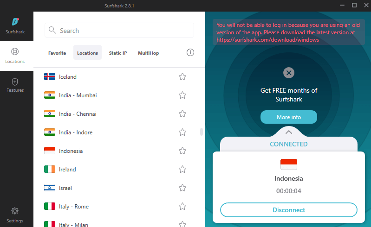
Task: Favorite Iceland with its star
Action: (182, 77)
